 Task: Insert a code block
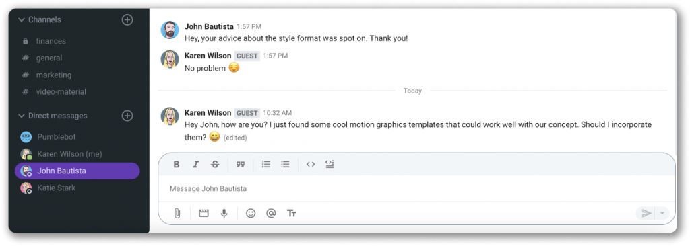pos(330,164)
